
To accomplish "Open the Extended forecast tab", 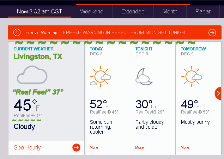I will coord(133,11).
